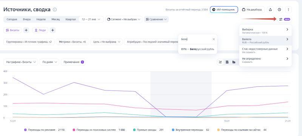Open the Сравнение dropdown
Screen dimensions: 302x136
tap(156, 19)
